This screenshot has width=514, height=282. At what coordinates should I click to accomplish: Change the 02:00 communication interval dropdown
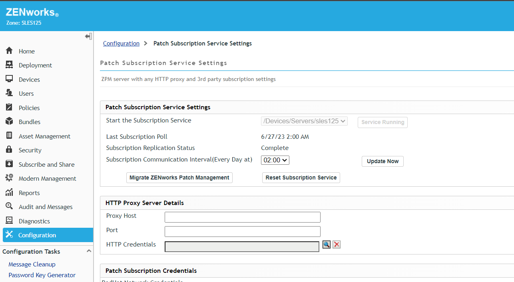[x=275, y=160]
